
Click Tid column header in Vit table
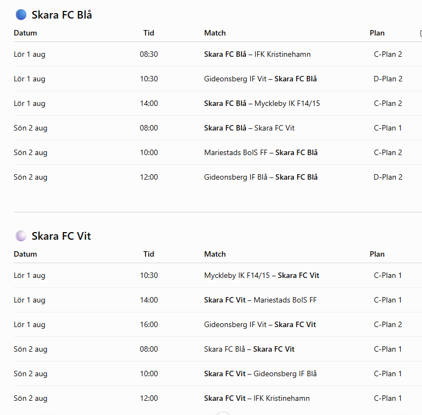148,254
